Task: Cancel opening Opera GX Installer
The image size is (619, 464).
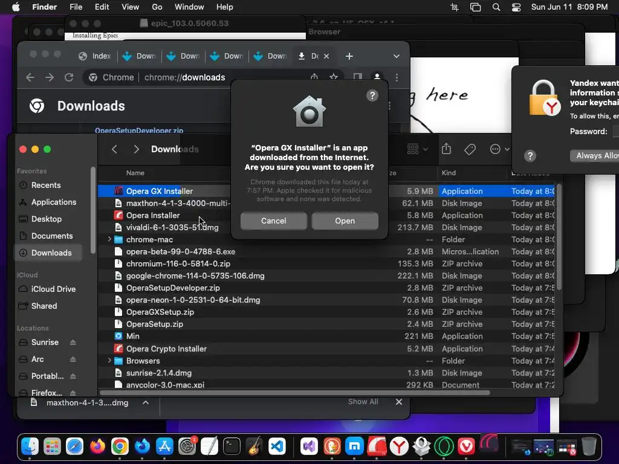Action: 274,221
